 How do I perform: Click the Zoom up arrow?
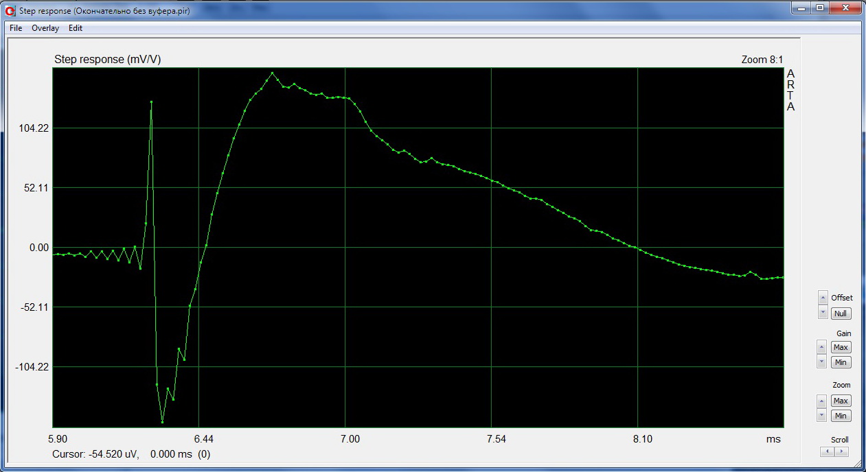click(822, 400)
